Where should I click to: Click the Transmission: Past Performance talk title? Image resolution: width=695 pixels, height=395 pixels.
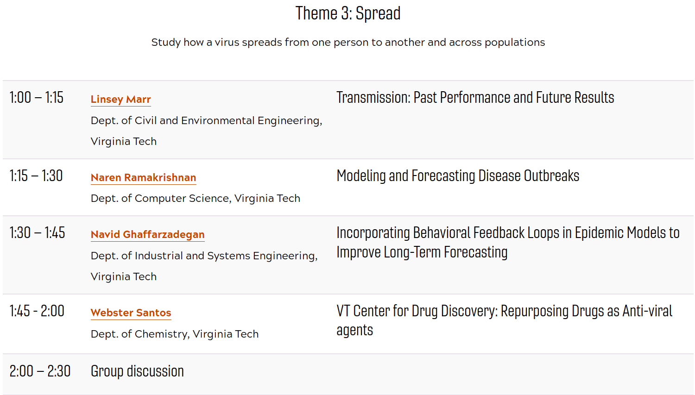pos(475,98)
